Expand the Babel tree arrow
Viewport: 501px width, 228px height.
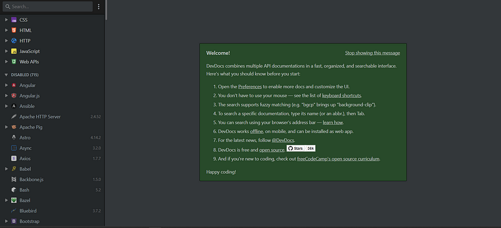pos(6,169)
